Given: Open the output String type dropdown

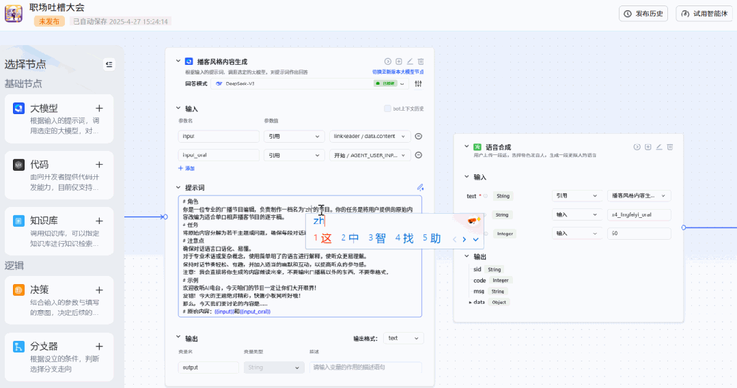Looking at the screenshot, I should [273, 368].
